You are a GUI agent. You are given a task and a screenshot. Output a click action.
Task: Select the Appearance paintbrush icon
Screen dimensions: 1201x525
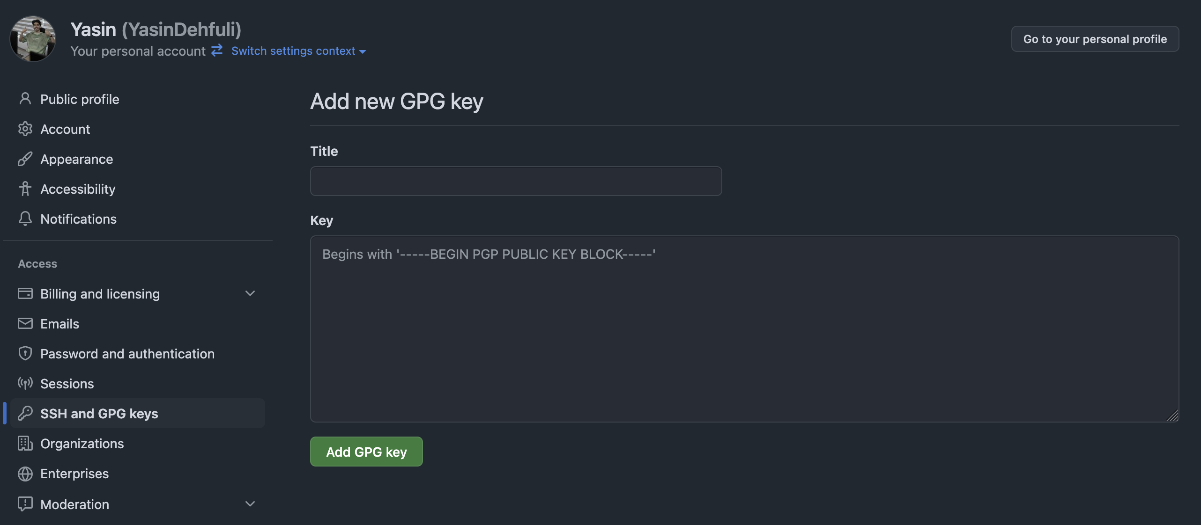(x=25, y=159)
